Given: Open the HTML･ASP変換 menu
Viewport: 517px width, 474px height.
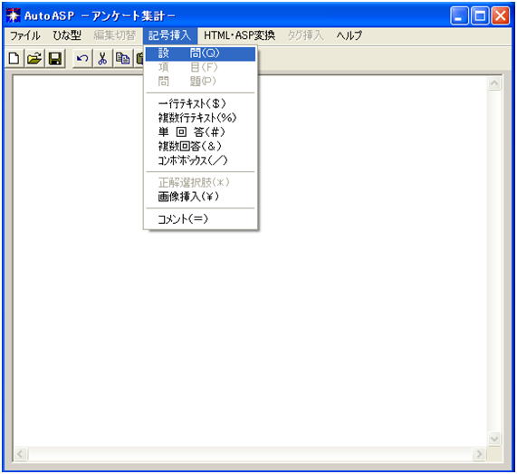Looking at the screenshot, I should click(239, 35).
